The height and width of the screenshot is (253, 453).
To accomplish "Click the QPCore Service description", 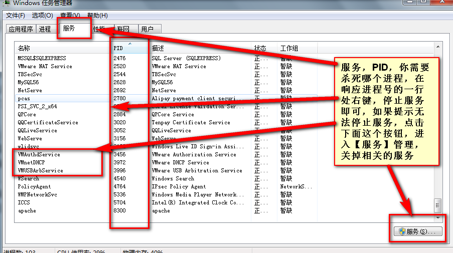I will 173,115.
